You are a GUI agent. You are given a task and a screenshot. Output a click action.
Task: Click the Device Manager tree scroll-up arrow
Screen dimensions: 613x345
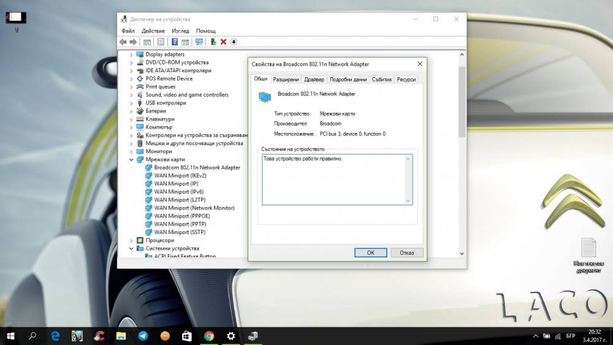click(462, 55)
